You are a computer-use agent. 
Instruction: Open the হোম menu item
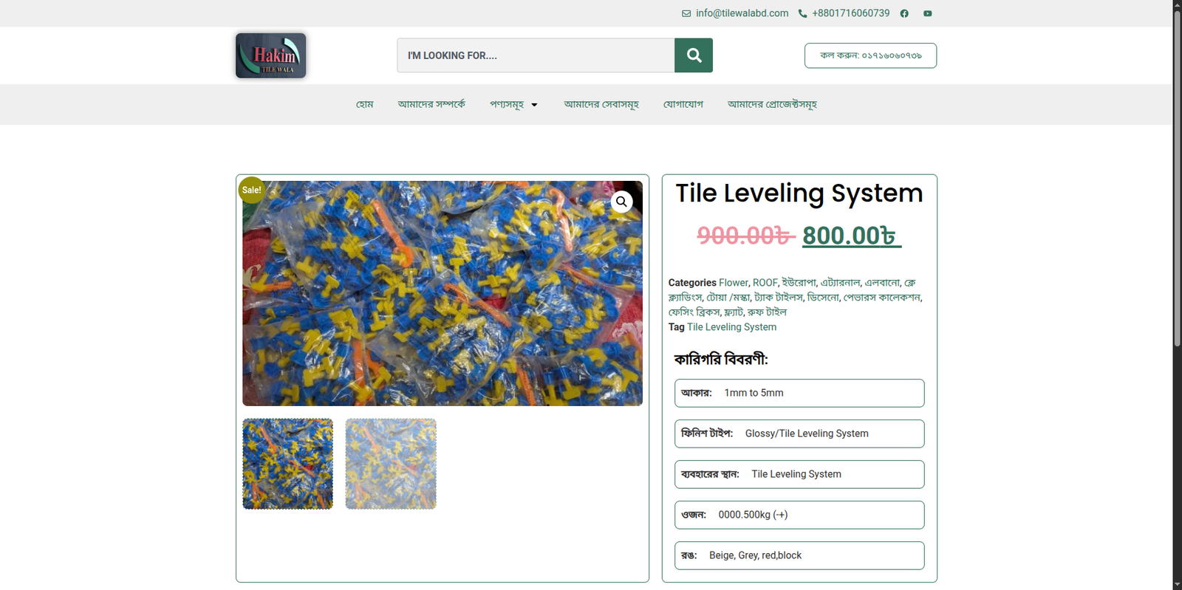point(364,105)
